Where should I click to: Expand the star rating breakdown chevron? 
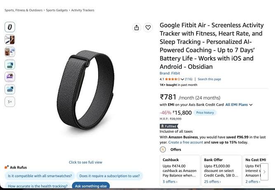click(182, 79)
